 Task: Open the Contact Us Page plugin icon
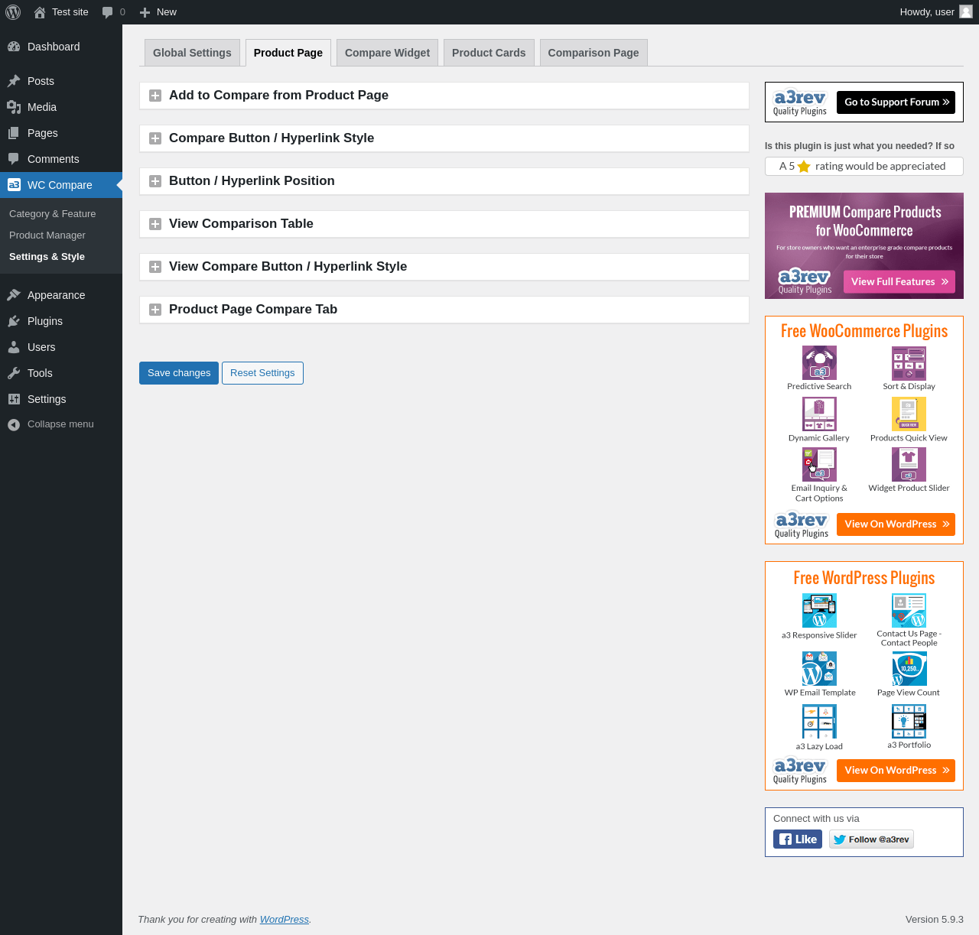tap(909, 611)
